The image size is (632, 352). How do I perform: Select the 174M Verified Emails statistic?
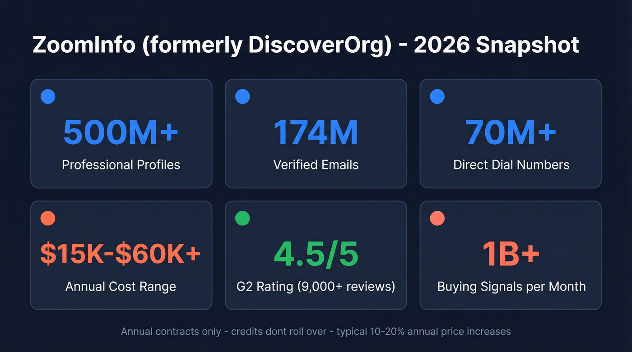(316, 132)
